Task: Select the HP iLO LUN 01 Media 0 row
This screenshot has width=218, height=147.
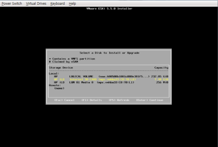Action: [109, 82]
